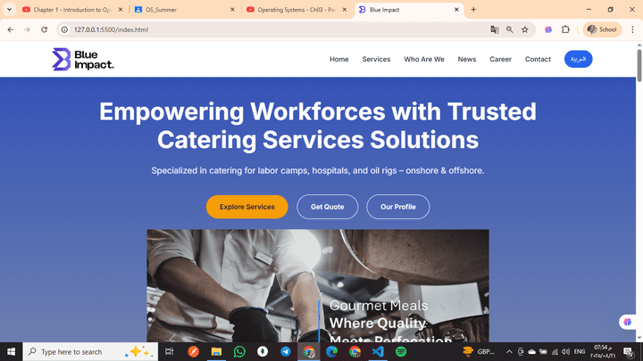Open Chrome's three-dot menu
Screen dimensions: 643x361
632,29
